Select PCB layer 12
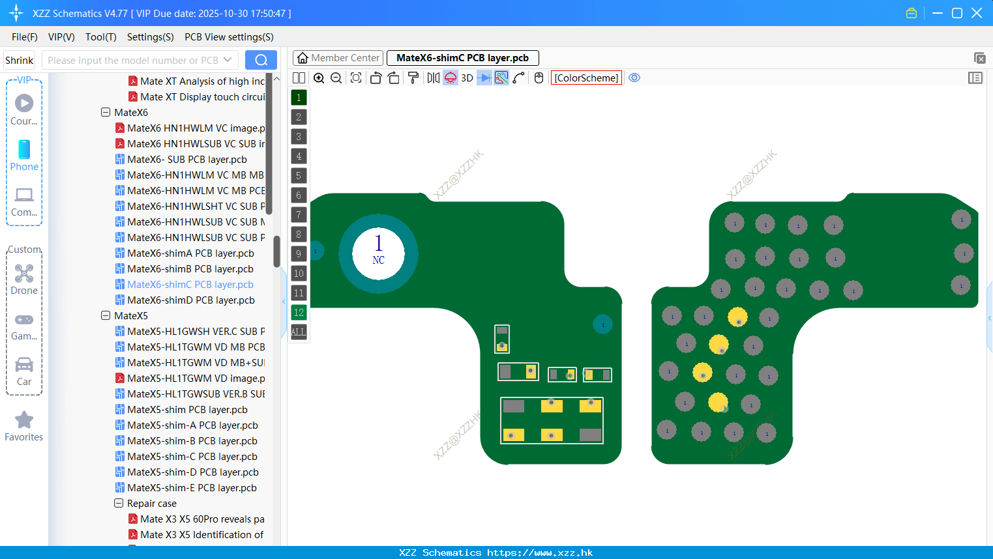Screen dimensions: 993x559 299,313
